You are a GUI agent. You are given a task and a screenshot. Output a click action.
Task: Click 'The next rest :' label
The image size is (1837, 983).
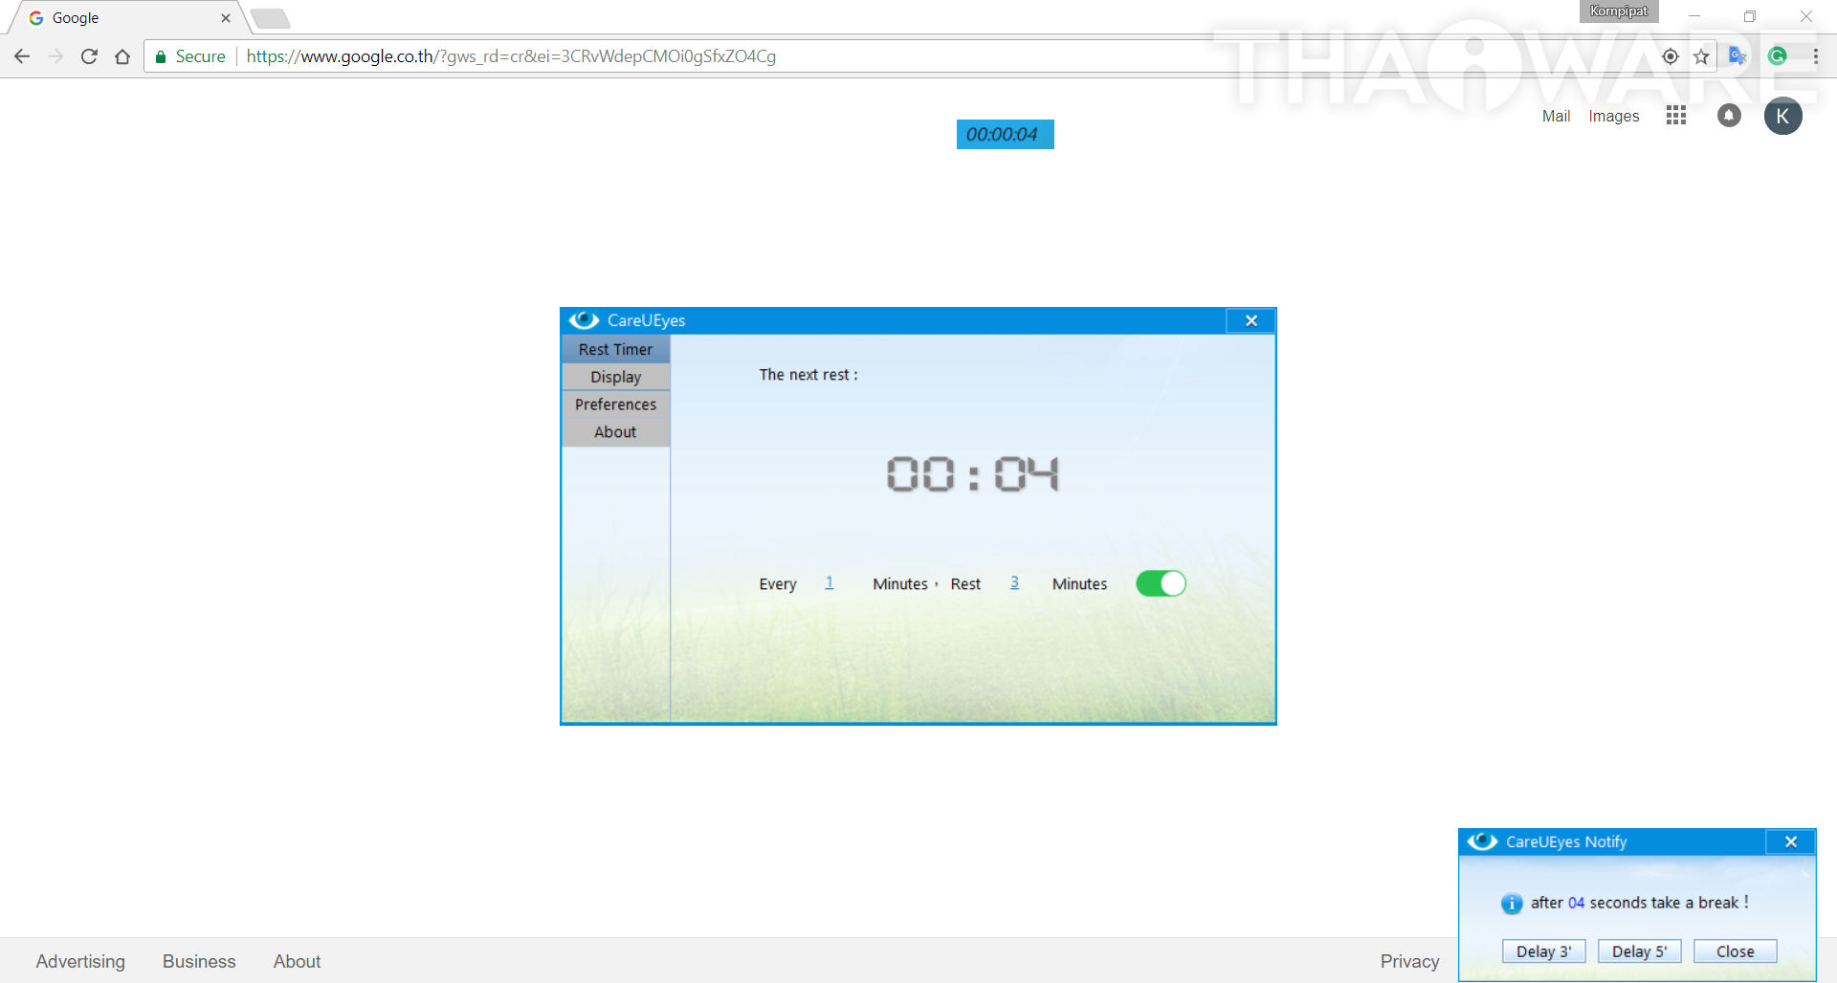coord(808,375)
